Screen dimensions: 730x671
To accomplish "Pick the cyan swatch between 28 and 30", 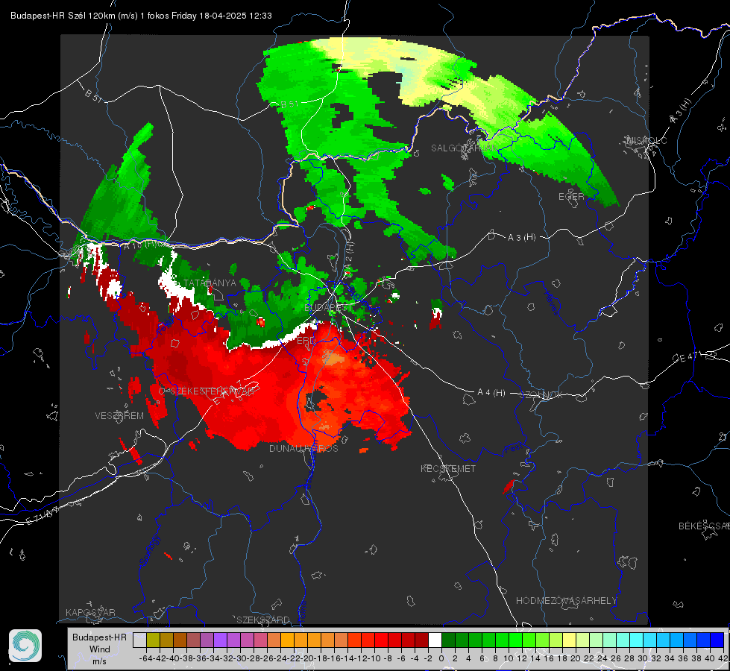I will click(x=636, y=640).
